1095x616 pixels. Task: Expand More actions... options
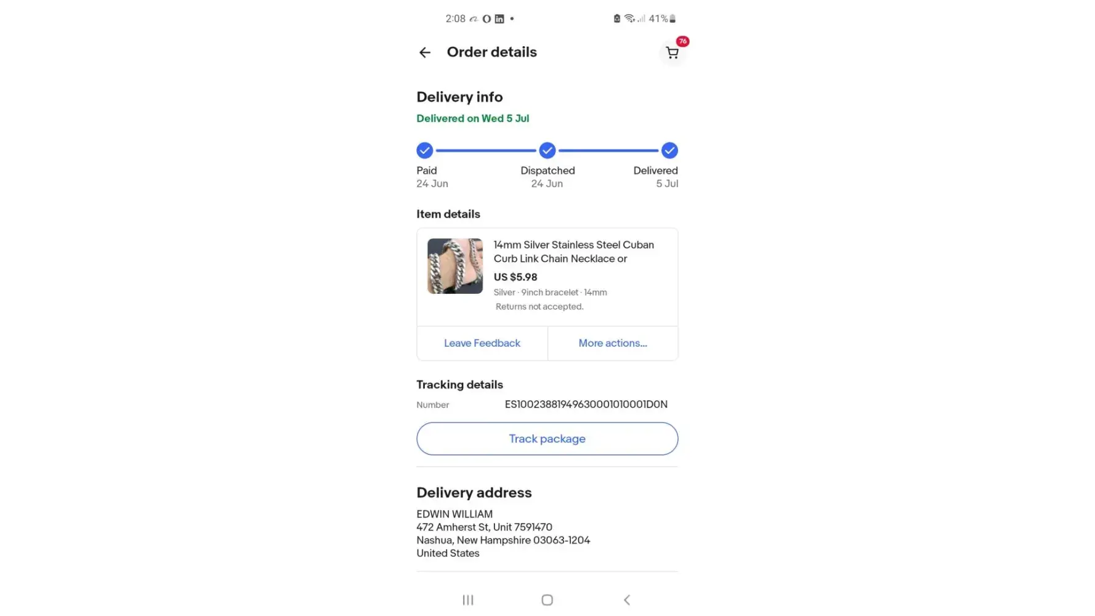tap(613, 343)
